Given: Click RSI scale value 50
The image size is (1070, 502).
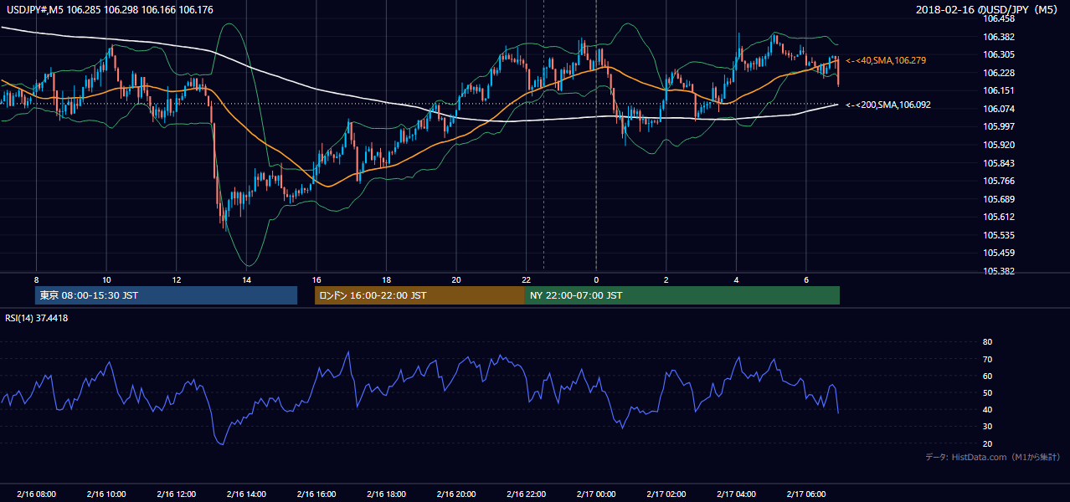Looking at the screenshot, I should point(987,392).
